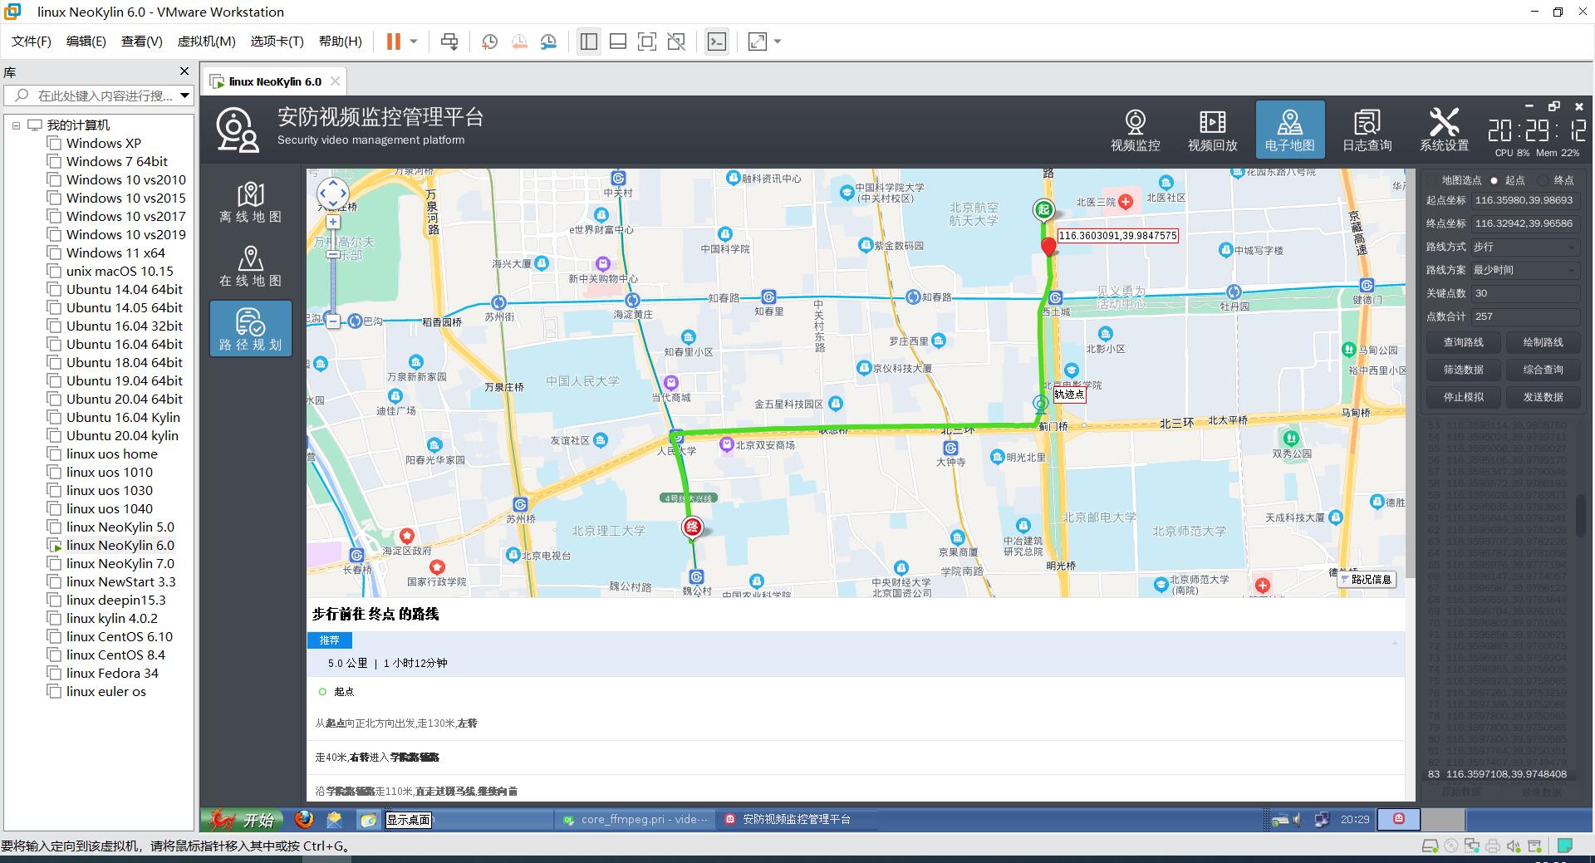Open the 路线方案 最少时间 dropdown

click(x=1525, y=270)
